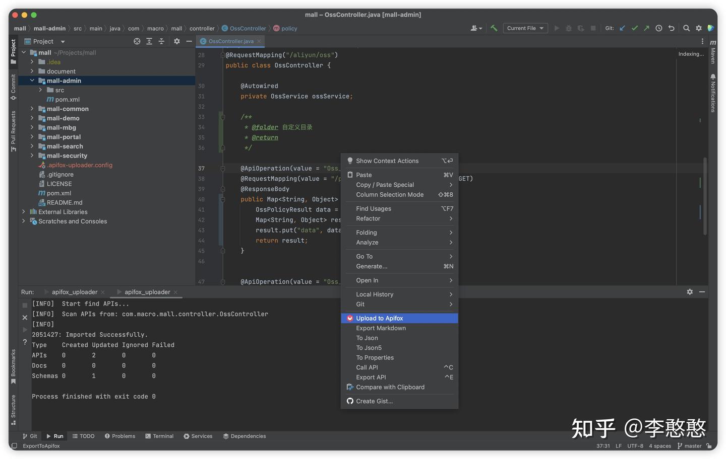Select Upload to Apifox menu item
The image size is (726, 459).
[x=399, y=318]
